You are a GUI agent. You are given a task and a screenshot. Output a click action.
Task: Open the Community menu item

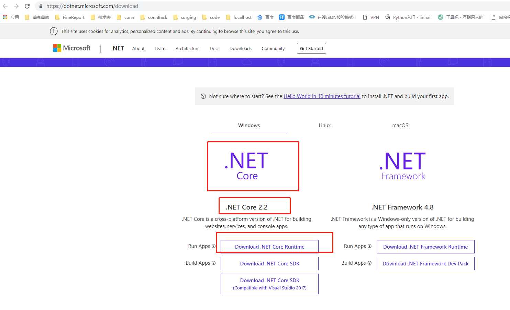click(273, 49)
